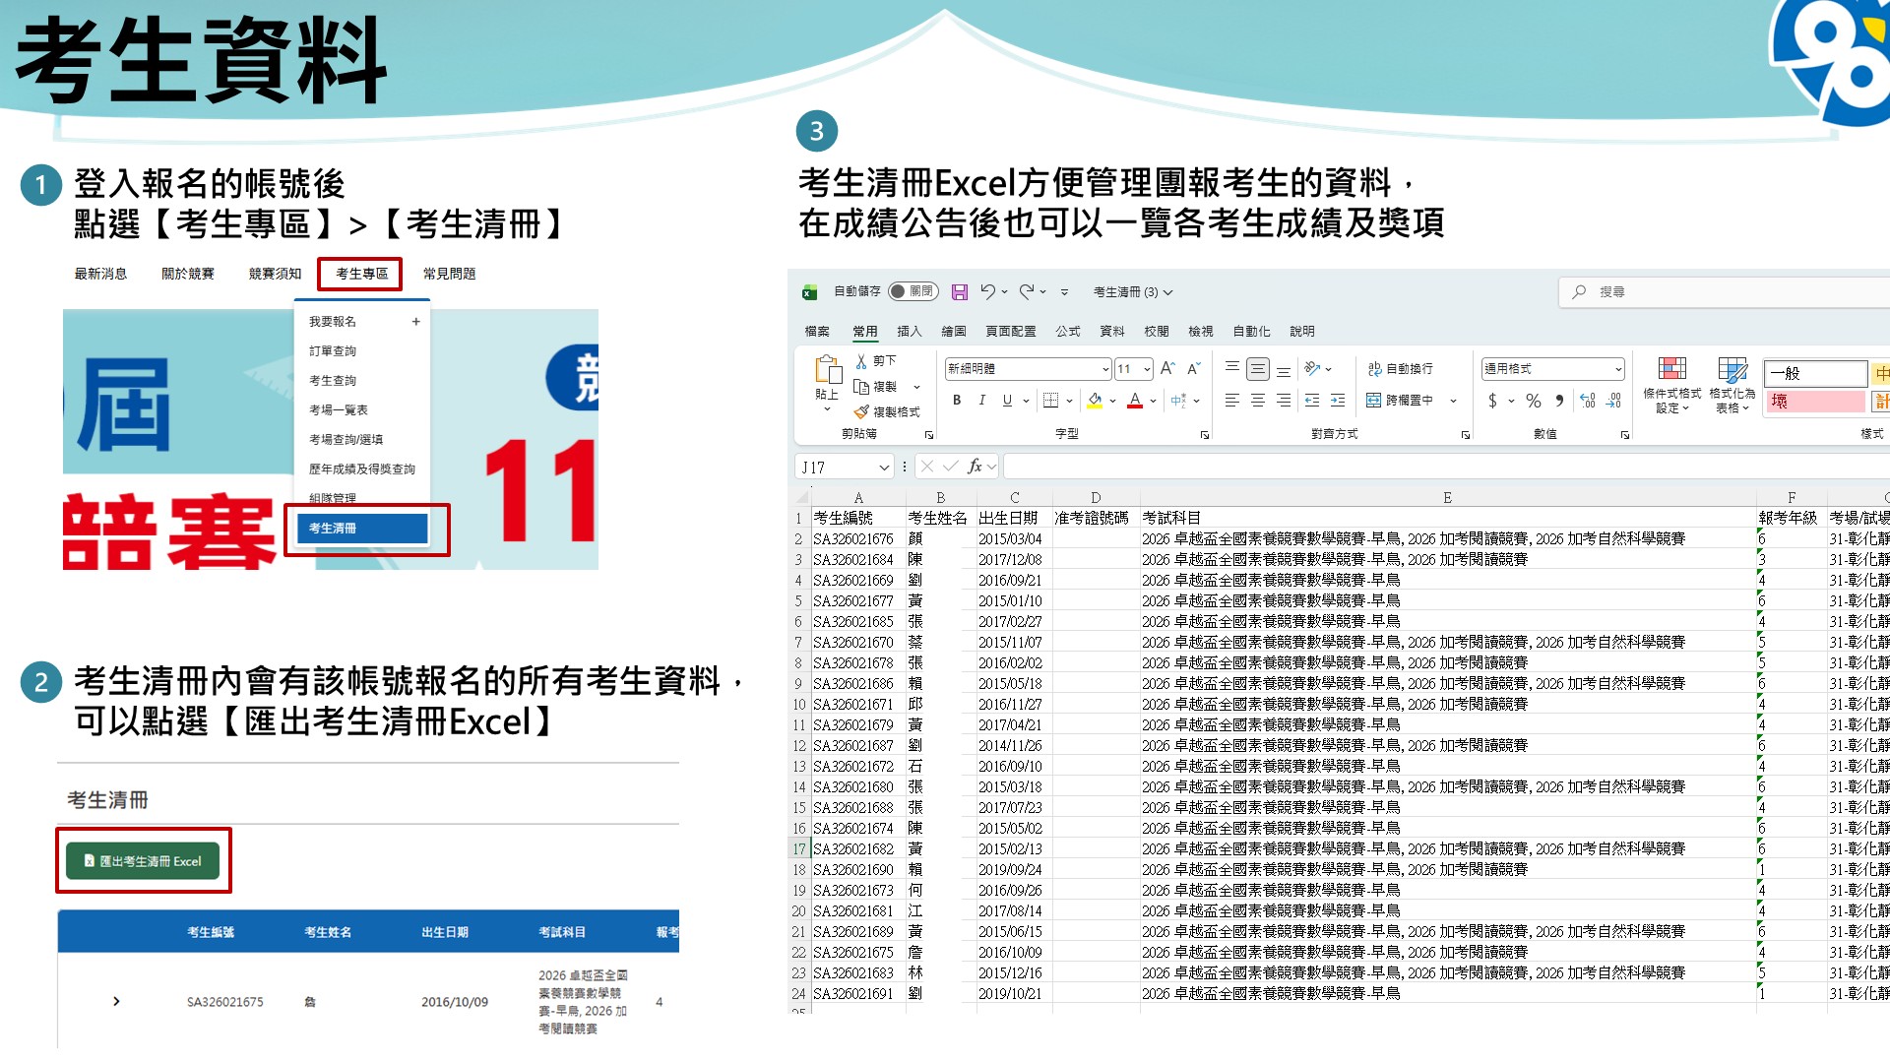
Task: Switch to the 插入 (Insert) ribbon tab
Action: (x=909, y=332)
